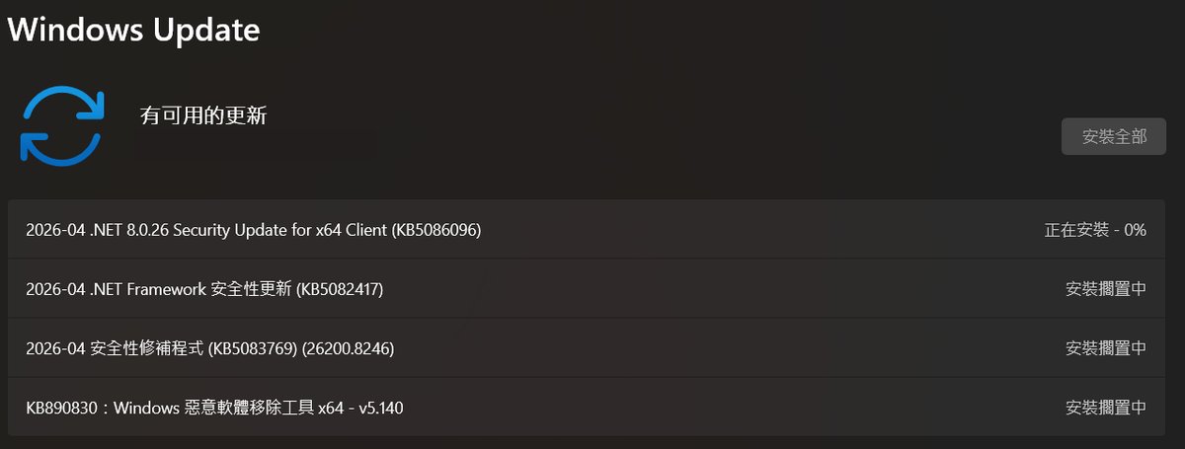The image size is (1185, 449).
Task: Click the KB5082417 identifier text
Action: pyautogui.click(x=338, y=289)
